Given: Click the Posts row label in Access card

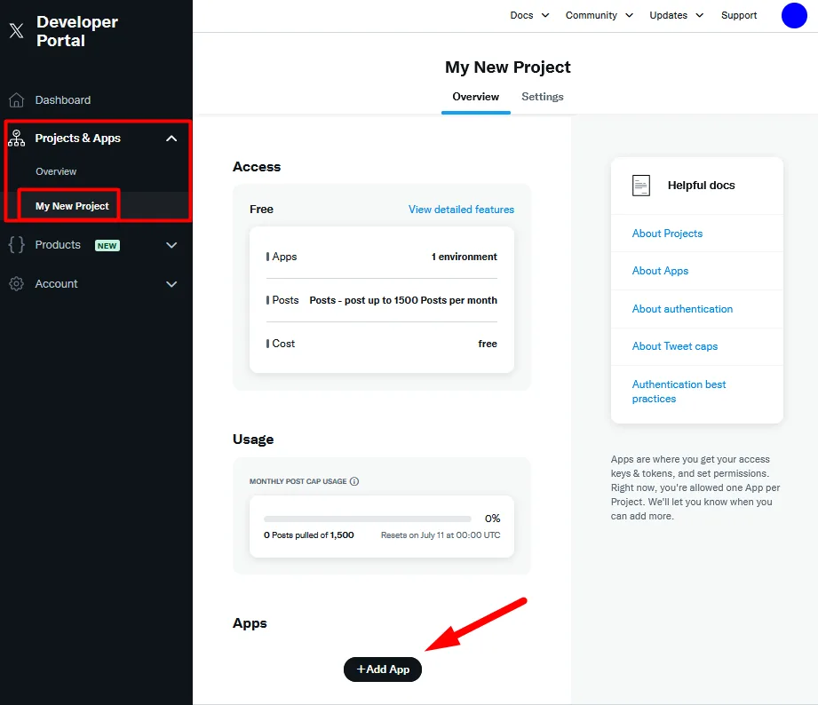Looking at the screenshot, I should [x=285, y=300].
